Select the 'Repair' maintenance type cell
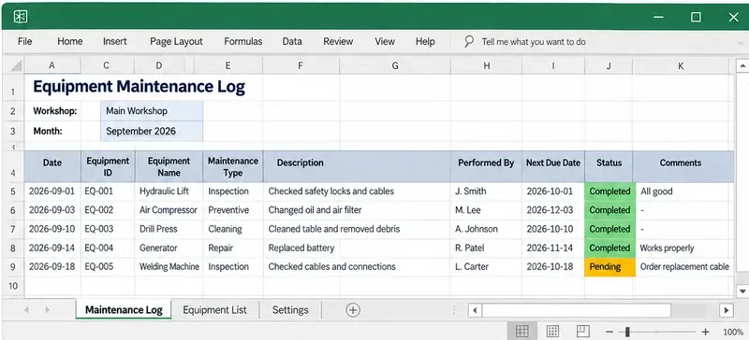This screenshot has width=749, height=340. [x=233, y=248]
